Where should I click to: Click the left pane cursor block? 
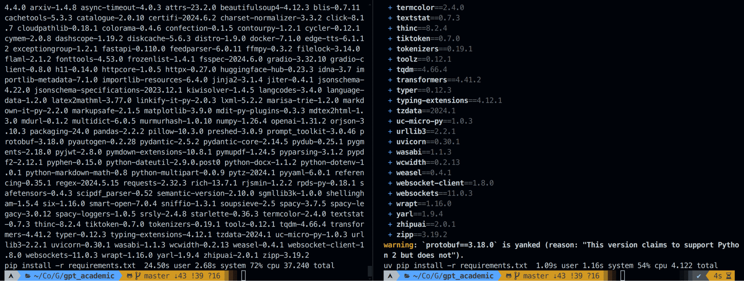click(243, 276)
